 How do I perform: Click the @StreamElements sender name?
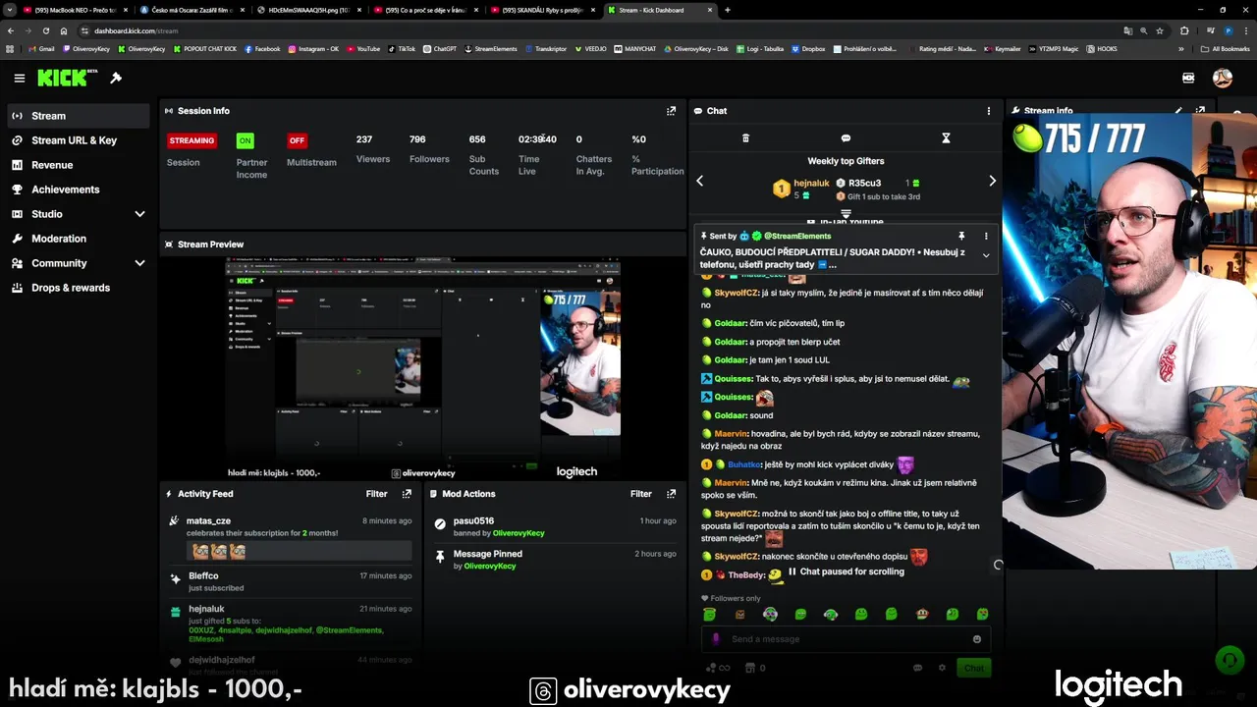point(797,236)
